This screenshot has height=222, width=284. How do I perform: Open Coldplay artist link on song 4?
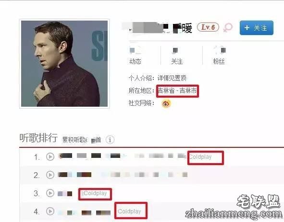coord(129,211)
